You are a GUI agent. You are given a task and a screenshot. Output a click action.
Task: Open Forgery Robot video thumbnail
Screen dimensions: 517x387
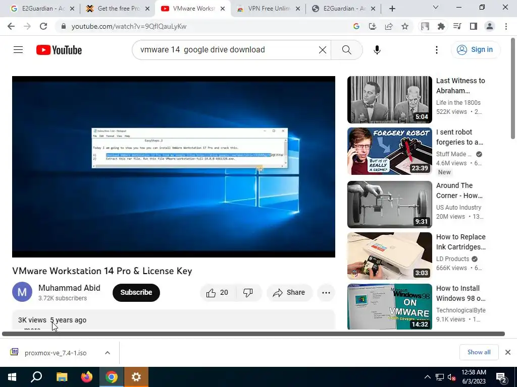pyautogui.click(x=389, y=151)
